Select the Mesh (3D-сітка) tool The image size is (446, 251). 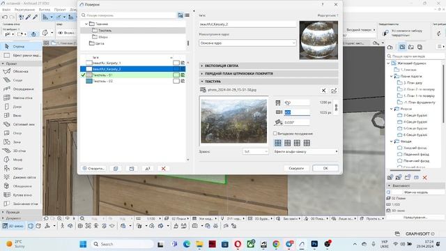click(21, 151)
